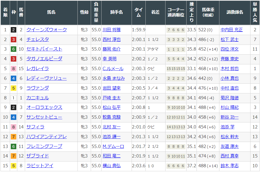Open jockey link 永島 まなみ
This screenshot has height=172, width=260.
click(x=114, y=78)
